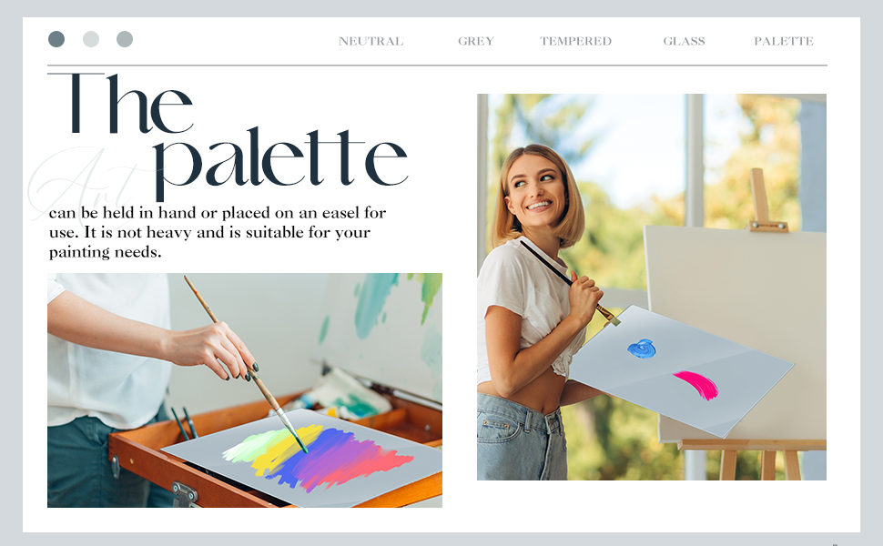Click the lightest grey dot
The height and width of the screenshot is (546, 883).
91,39
